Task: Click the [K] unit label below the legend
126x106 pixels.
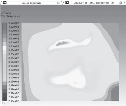Action: point(3,103)
